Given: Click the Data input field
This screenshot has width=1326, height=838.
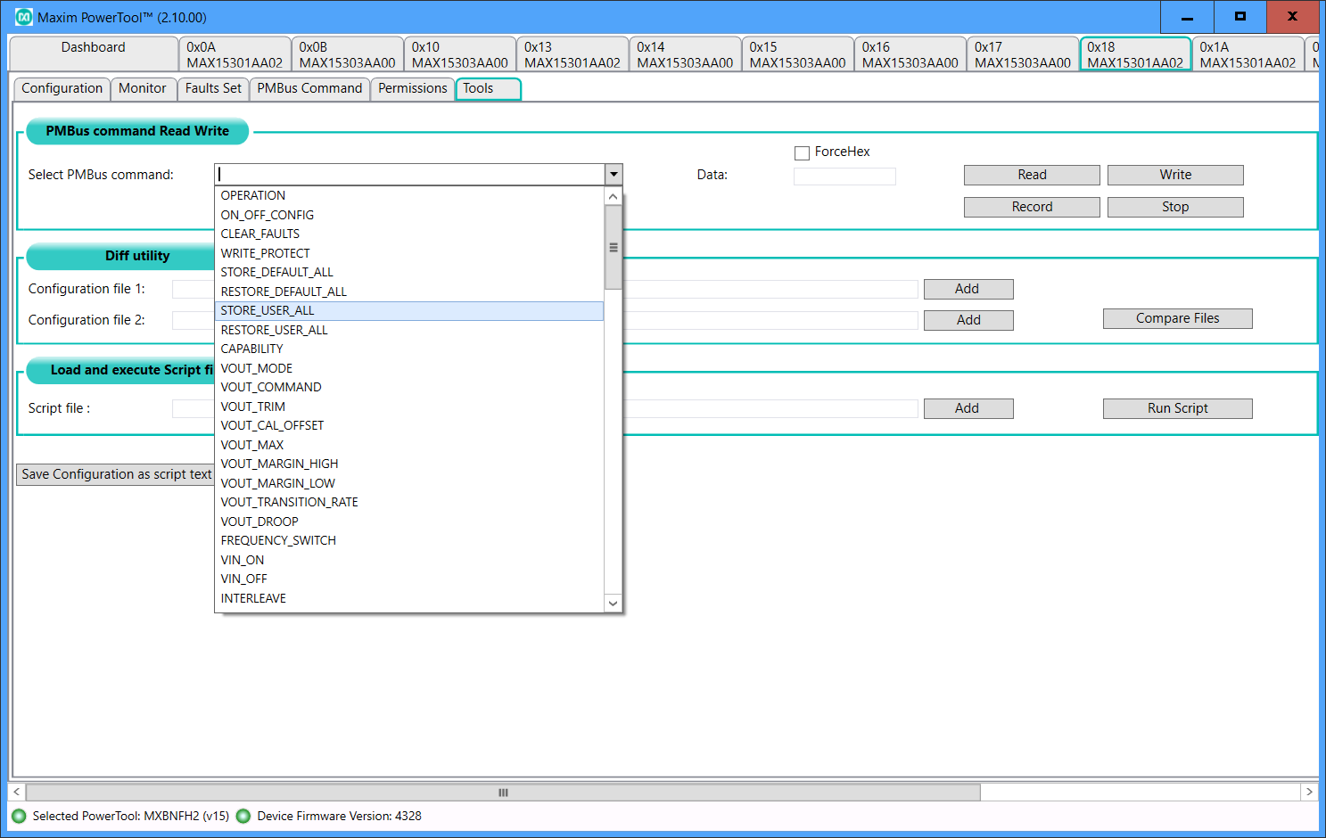Looking at the screenshot, I should (844, 177).
